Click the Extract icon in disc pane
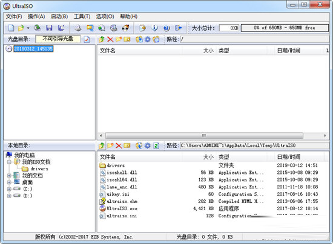This screenshot has height=244, width=333. (139, 39)
